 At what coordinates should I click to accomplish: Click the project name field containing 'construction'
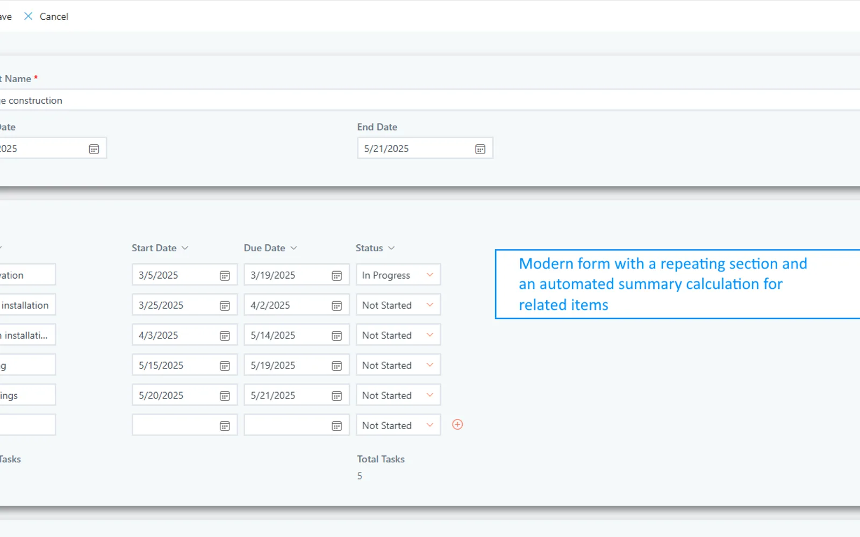point(430,100)
